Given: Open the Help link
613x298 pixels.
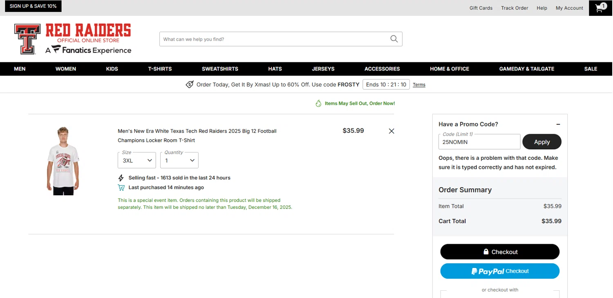Looking at the screenshot, I should pyautogui.click(x=542, y=8).
